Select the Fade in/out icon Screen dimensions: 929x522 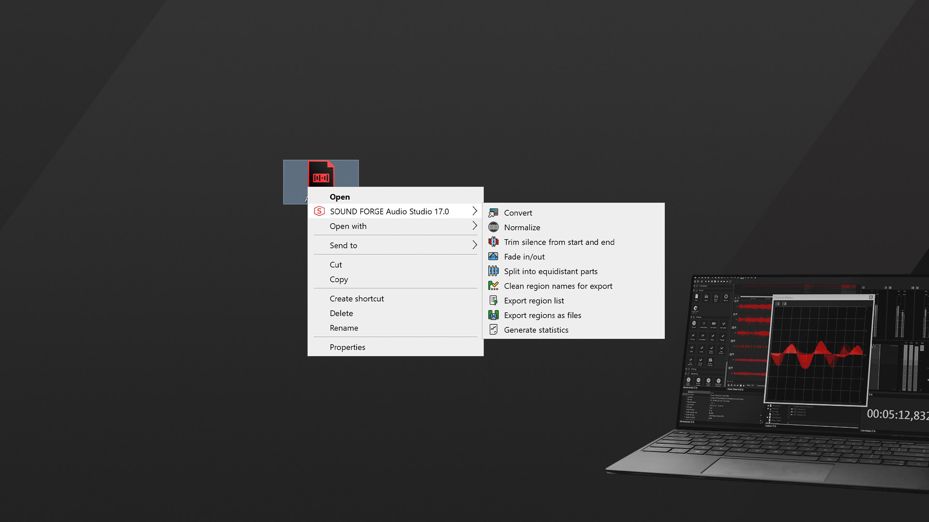click(x=494, y=257)
